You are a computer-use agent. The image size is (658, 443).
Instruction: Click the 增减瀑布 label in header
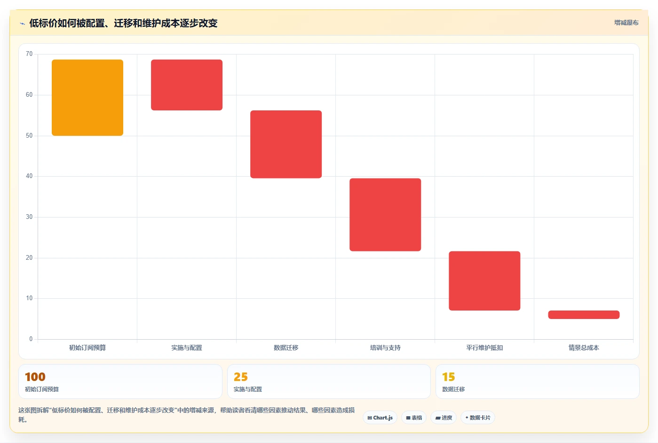[626, 23]
